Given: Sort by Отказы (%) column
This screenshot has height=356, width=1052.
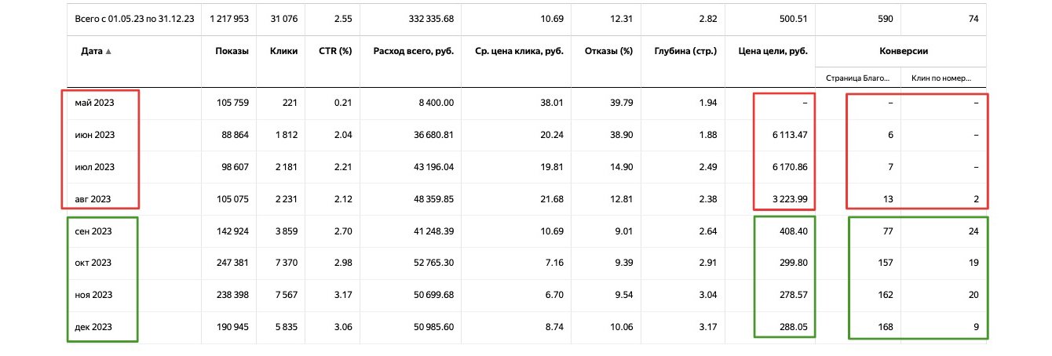Looking at the screenshot, I should pos(609,52).
